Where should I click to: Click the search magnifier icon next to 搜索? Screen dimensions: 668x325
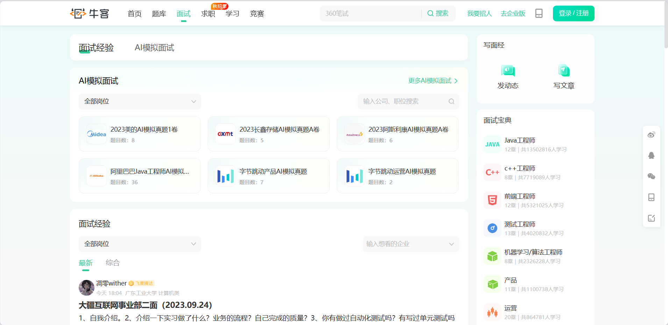click(431, 13)
